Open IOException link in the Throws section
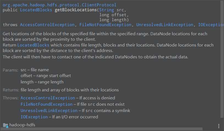The image size is (224, 131). [x=34, y=117]
